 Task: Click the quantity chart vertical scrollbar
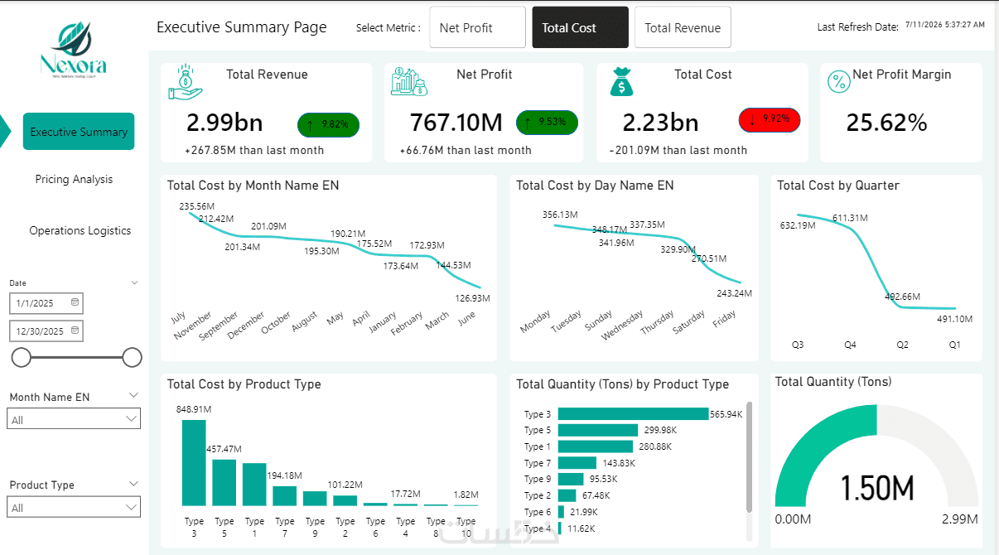coord(750,457)
